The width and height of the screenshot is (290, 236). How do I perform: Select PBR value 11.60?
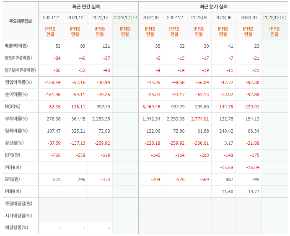coord(228,192)
